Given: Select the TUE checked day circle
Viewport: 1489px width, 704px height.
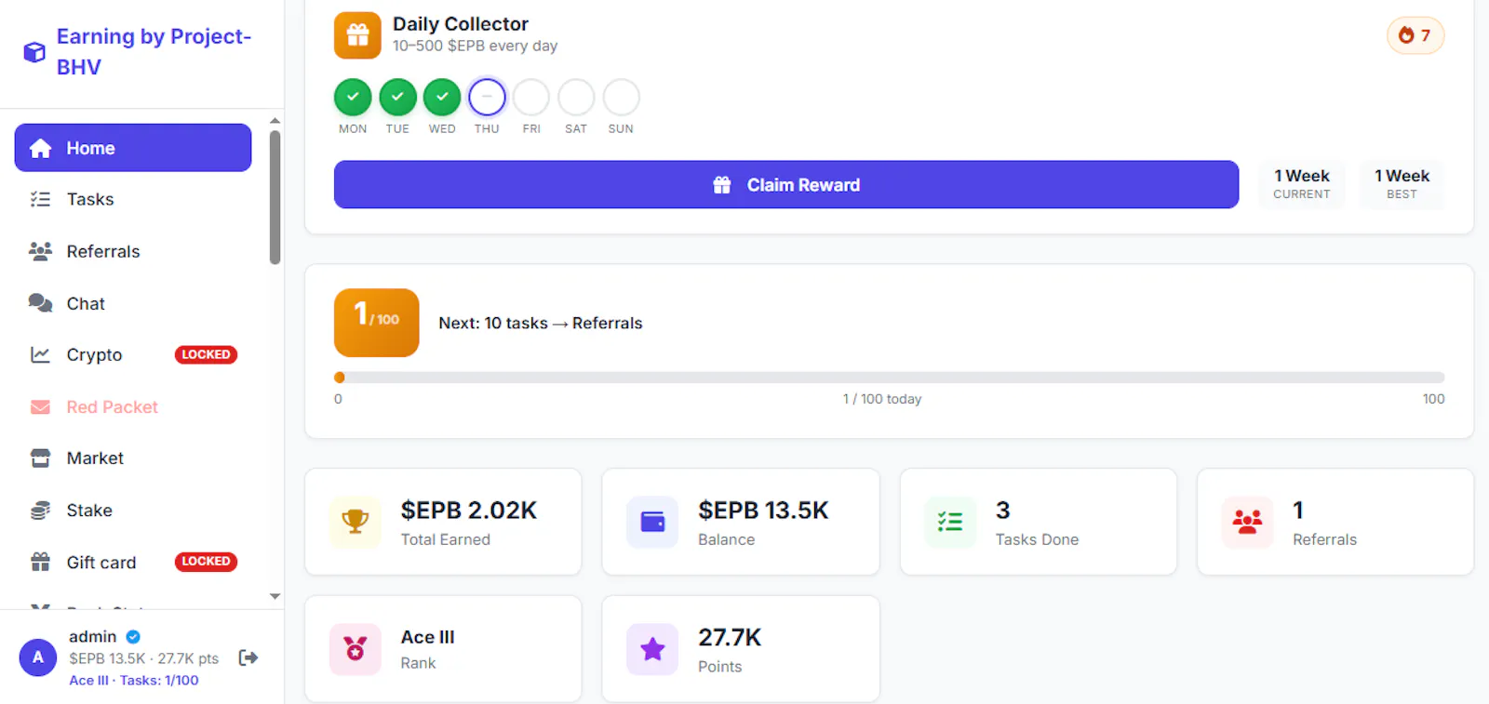Looking at the screenshot, I should point(397,97).
